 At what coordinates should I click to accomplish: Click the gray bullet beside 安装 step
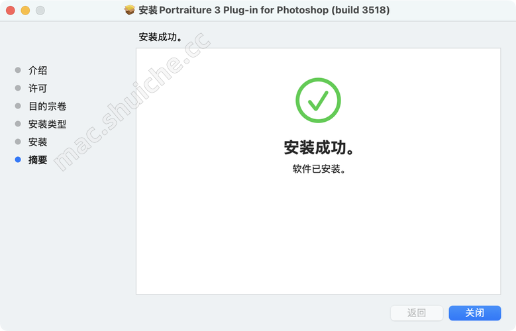(18, 142)
